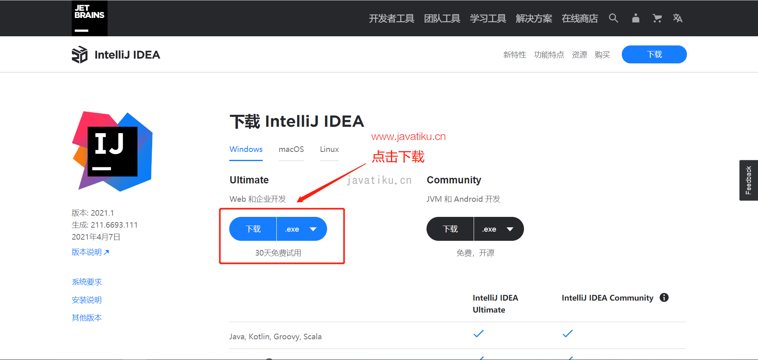This screenshot has width=758, height=360.
Task: Open the user account icon
Action: 635,18
